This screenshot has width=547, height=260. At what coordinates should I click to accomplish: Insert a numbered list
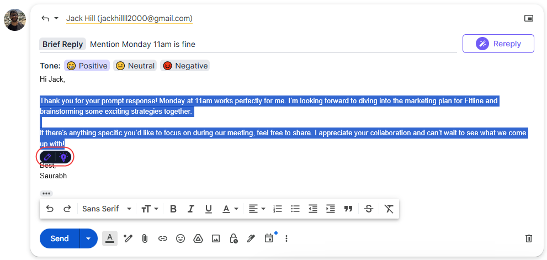278,209
